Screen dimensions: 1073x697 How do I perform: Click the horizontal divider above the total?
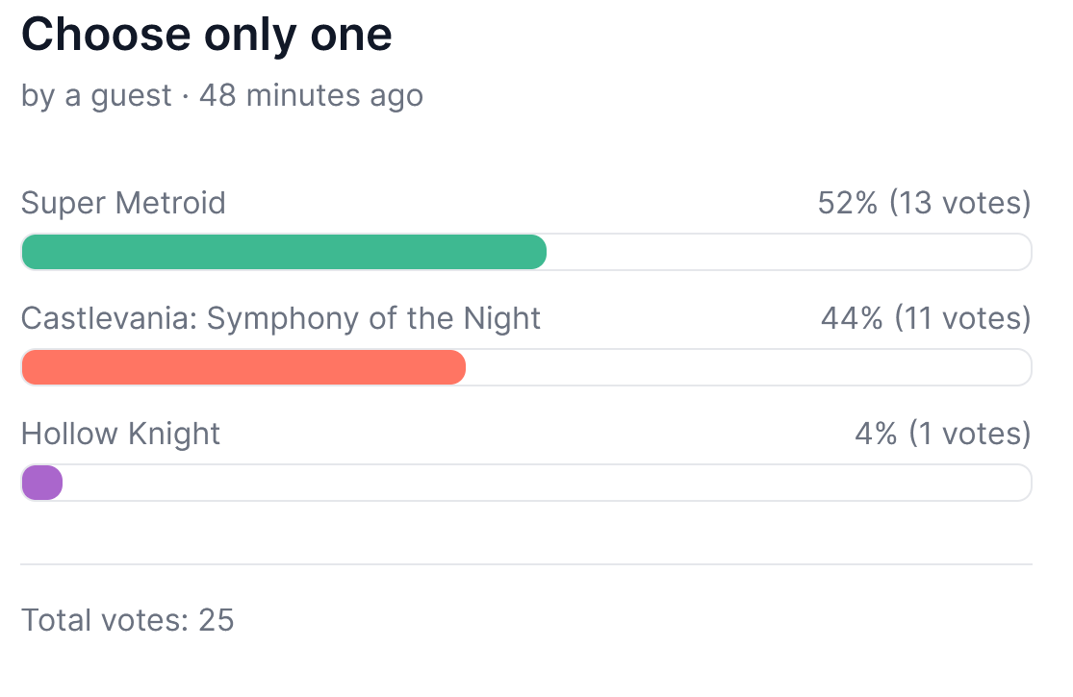pyautogui.click(x=526, y=563)
